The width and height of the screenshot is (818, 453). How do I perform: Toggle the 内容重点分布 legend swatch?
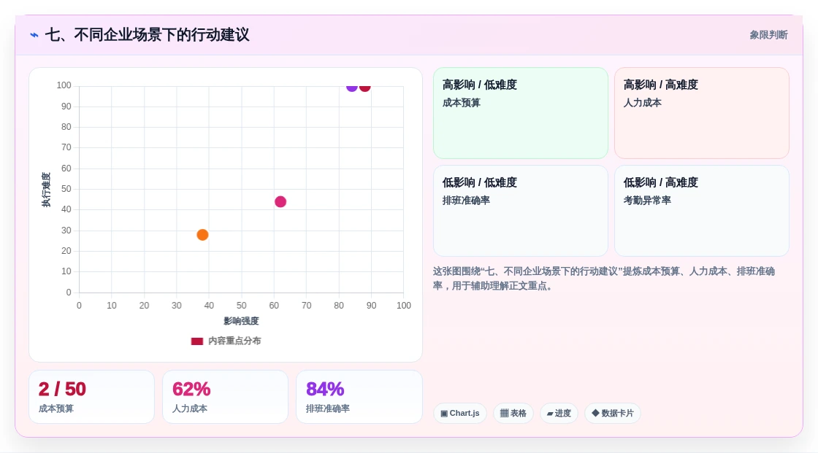pyautogui.click(x=196, y=341)
